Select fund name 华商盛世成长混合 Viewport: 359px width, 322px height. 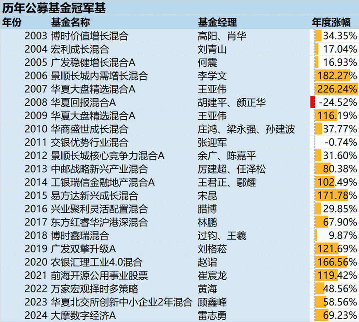[x=89, y=129]
